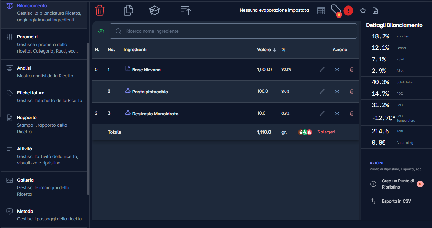432x228 pixels.
Task: Click Esporta in CSV
Action: pos(396,201)
